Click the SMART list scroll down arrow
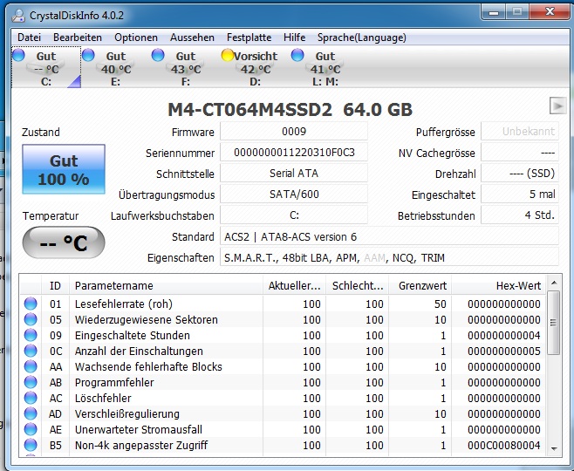 [554, 449]
